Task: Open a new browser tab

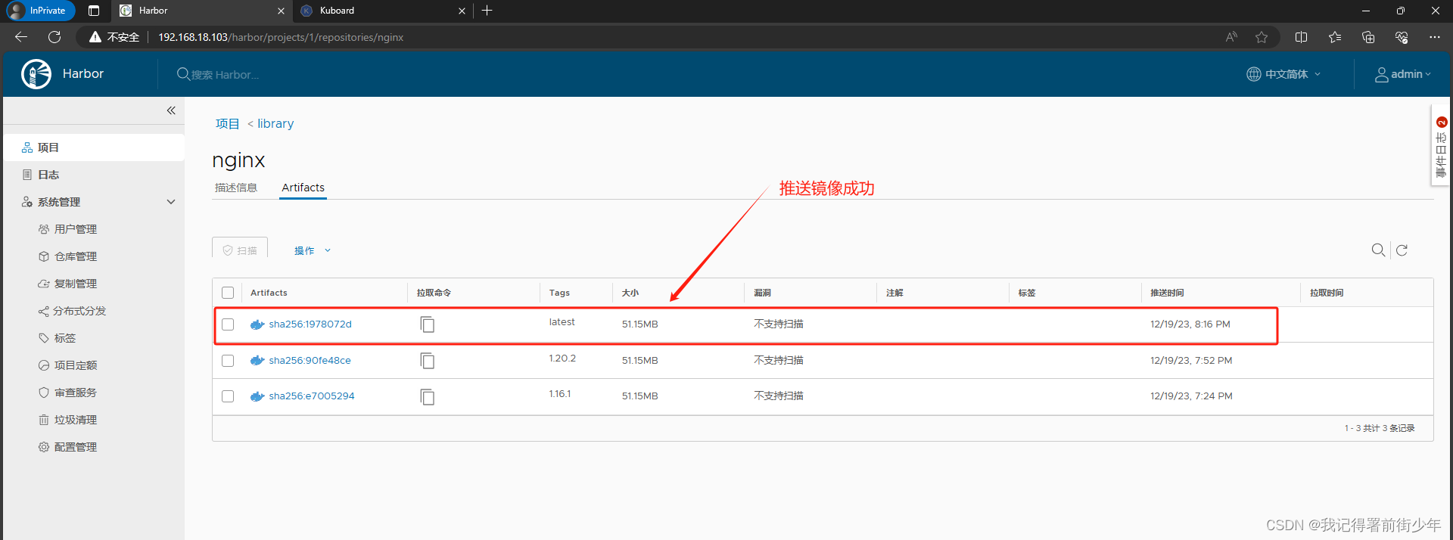Action: 487,11
